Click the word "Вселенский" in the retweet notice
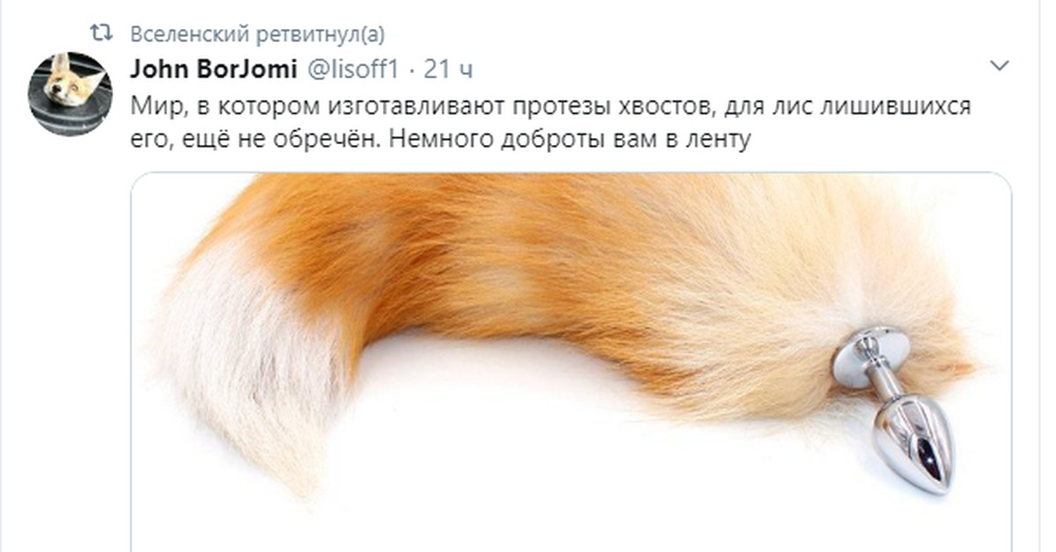Screen dimensions: 1056x552 point(189,34)
